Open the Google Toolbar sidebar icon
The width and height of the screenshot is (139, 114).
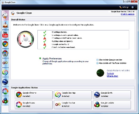[x=5, y=63]
